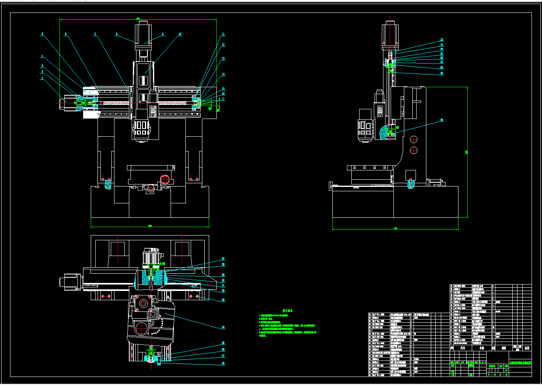This screenshot has width=542, height=385.
Task: Select part balloon number 14 in front view
Action: coord(223,74)
